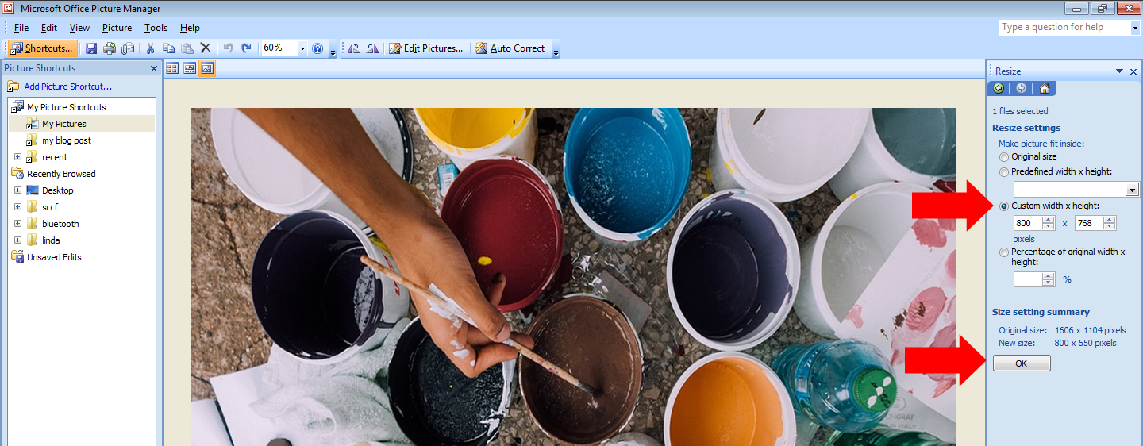The image size is (1143, 446).
Task: Select Percentage of original width x height
Action: 1004,252
